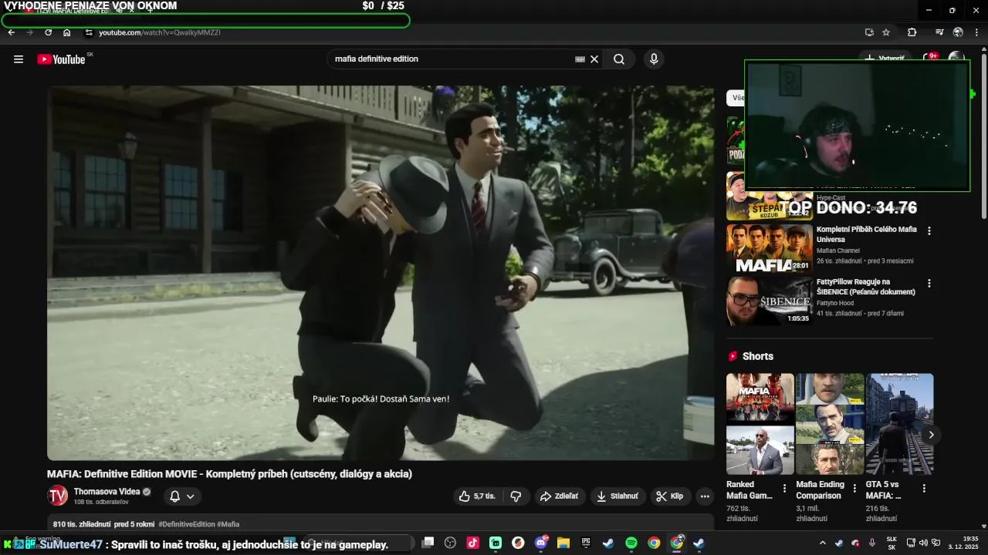The width and height of the screenshot is (988, 555).
Task: Switch the SLK keyboard language indicator
Action: (x=892, y=543)
